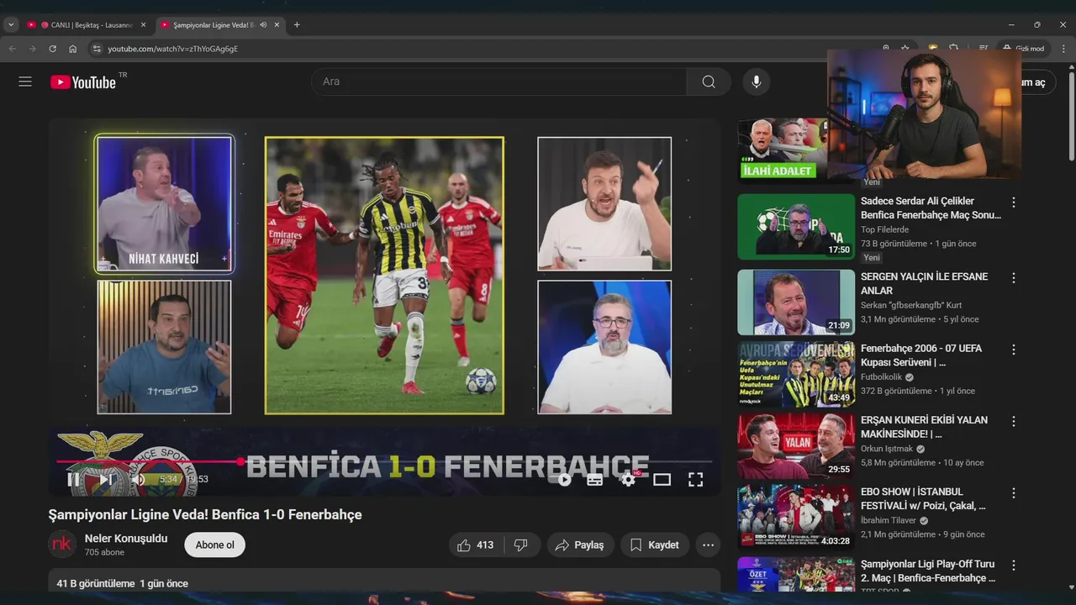Open 'Sadece Serdar Ali Çelikler' thumbnail
Screen dimensions: 1076x605
[x=796, y=227]
